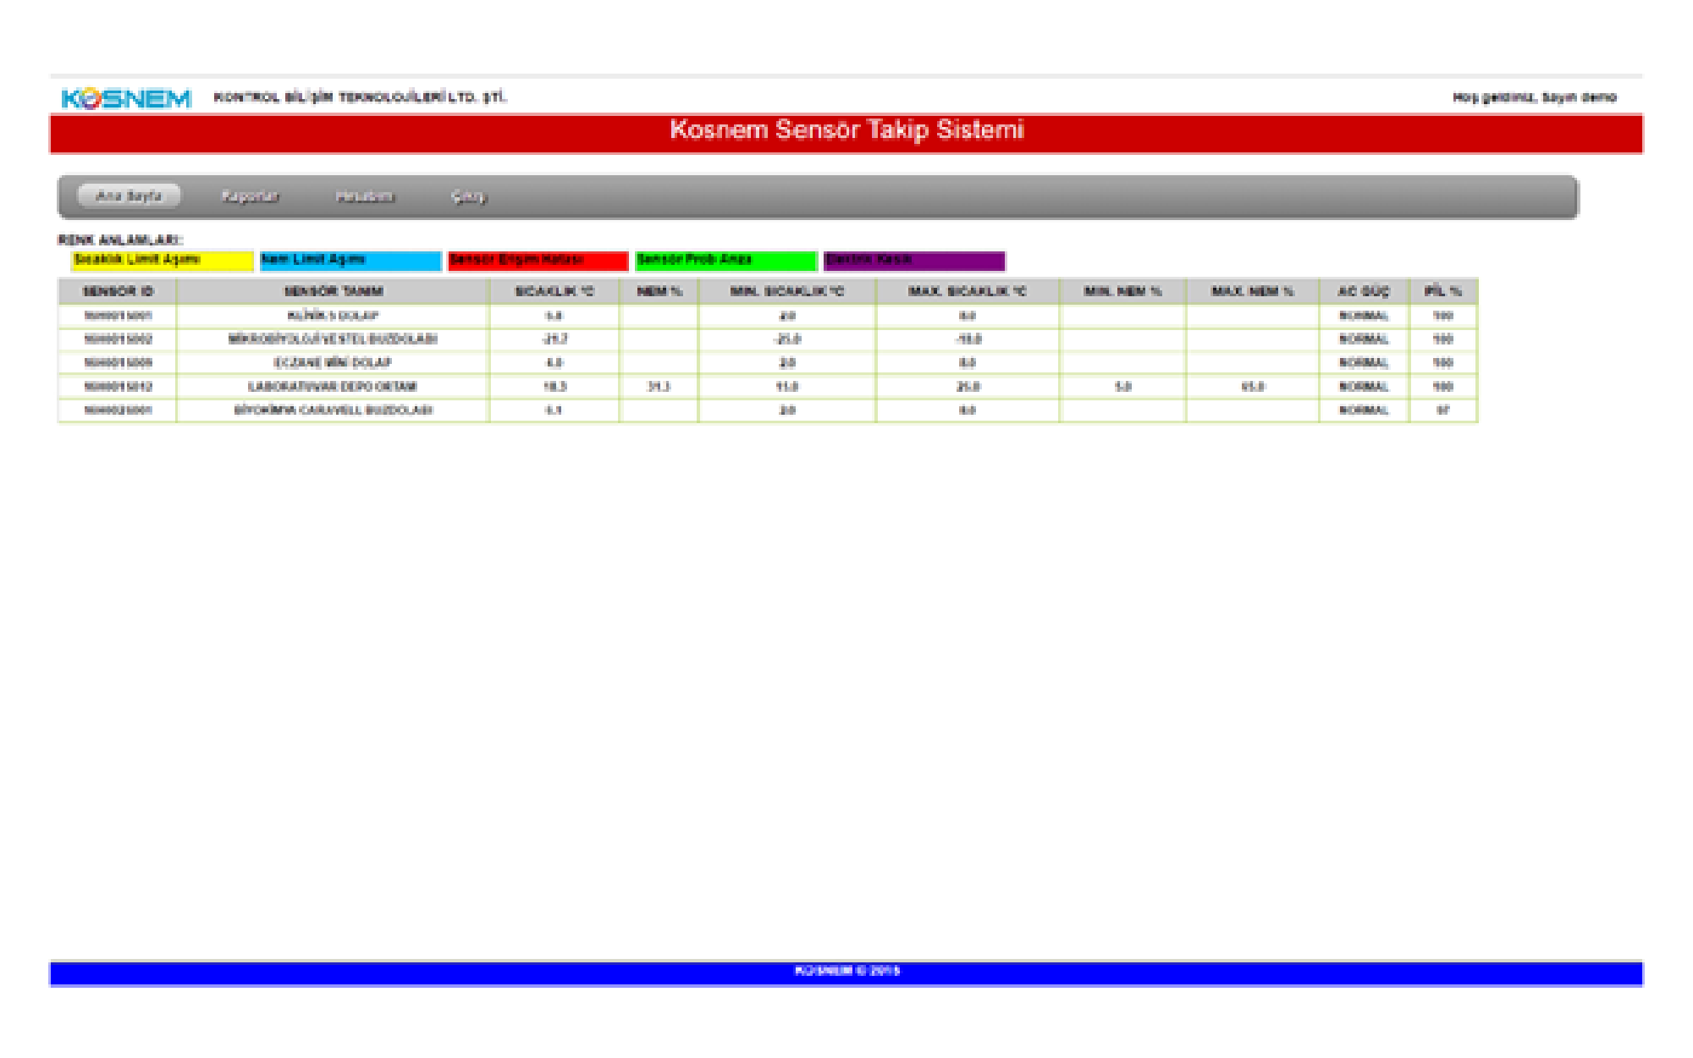Open the Hesabım menu item
This screenshot has width=1693, height=1058.
tap(365, 196)
